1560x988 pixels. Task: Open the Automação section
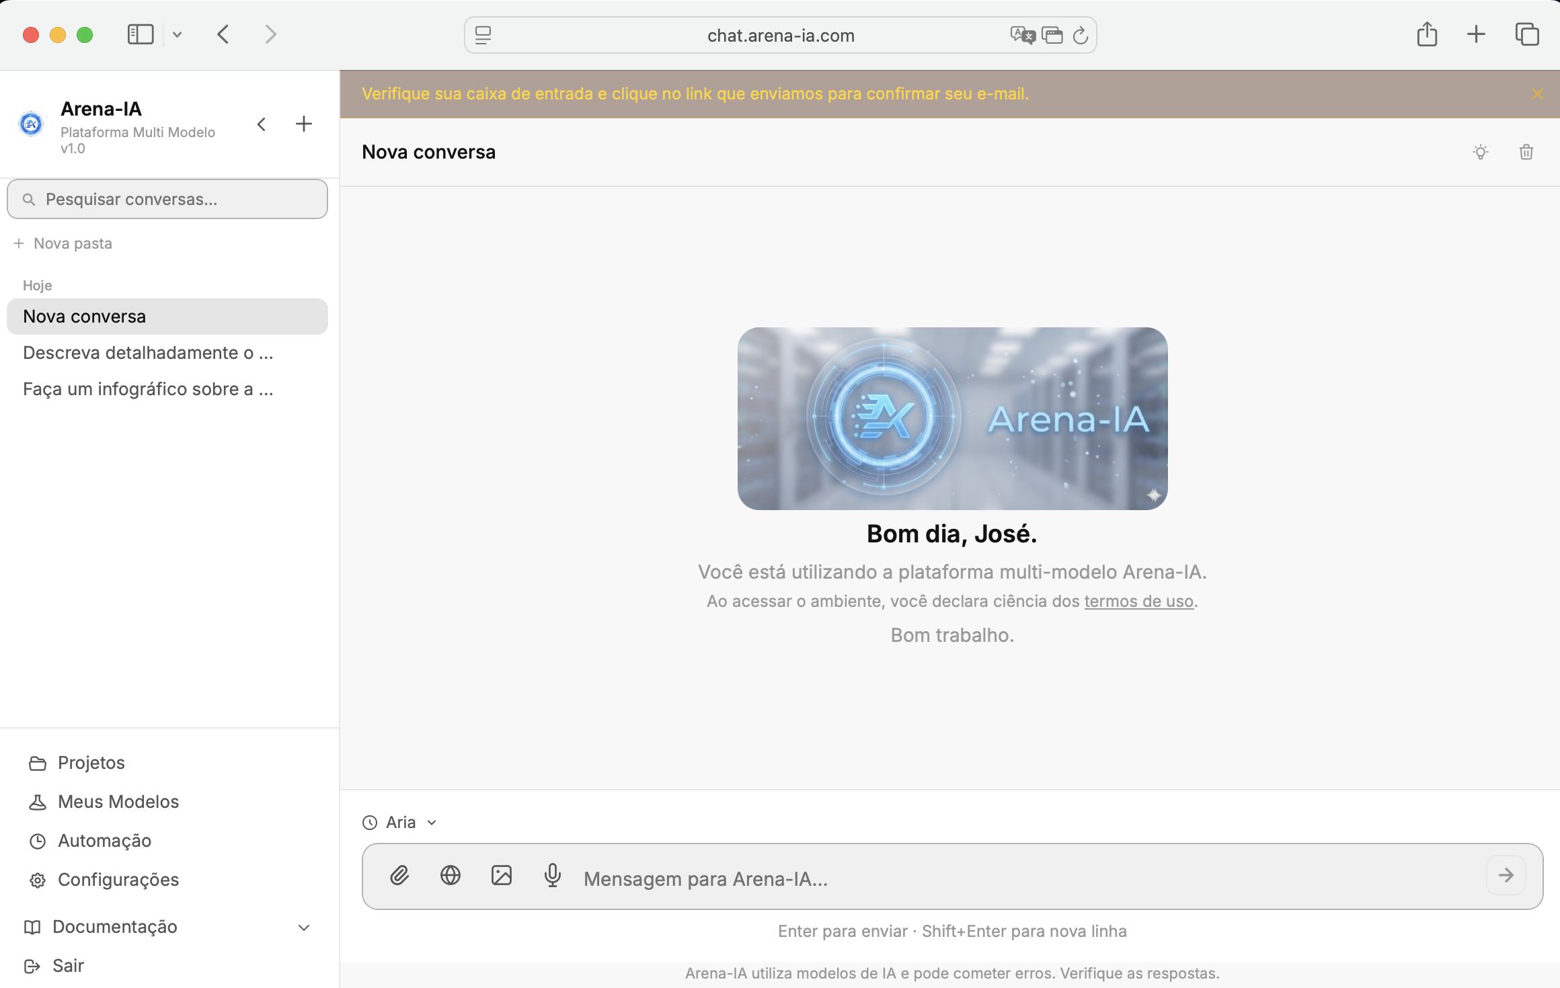point(90,841)
